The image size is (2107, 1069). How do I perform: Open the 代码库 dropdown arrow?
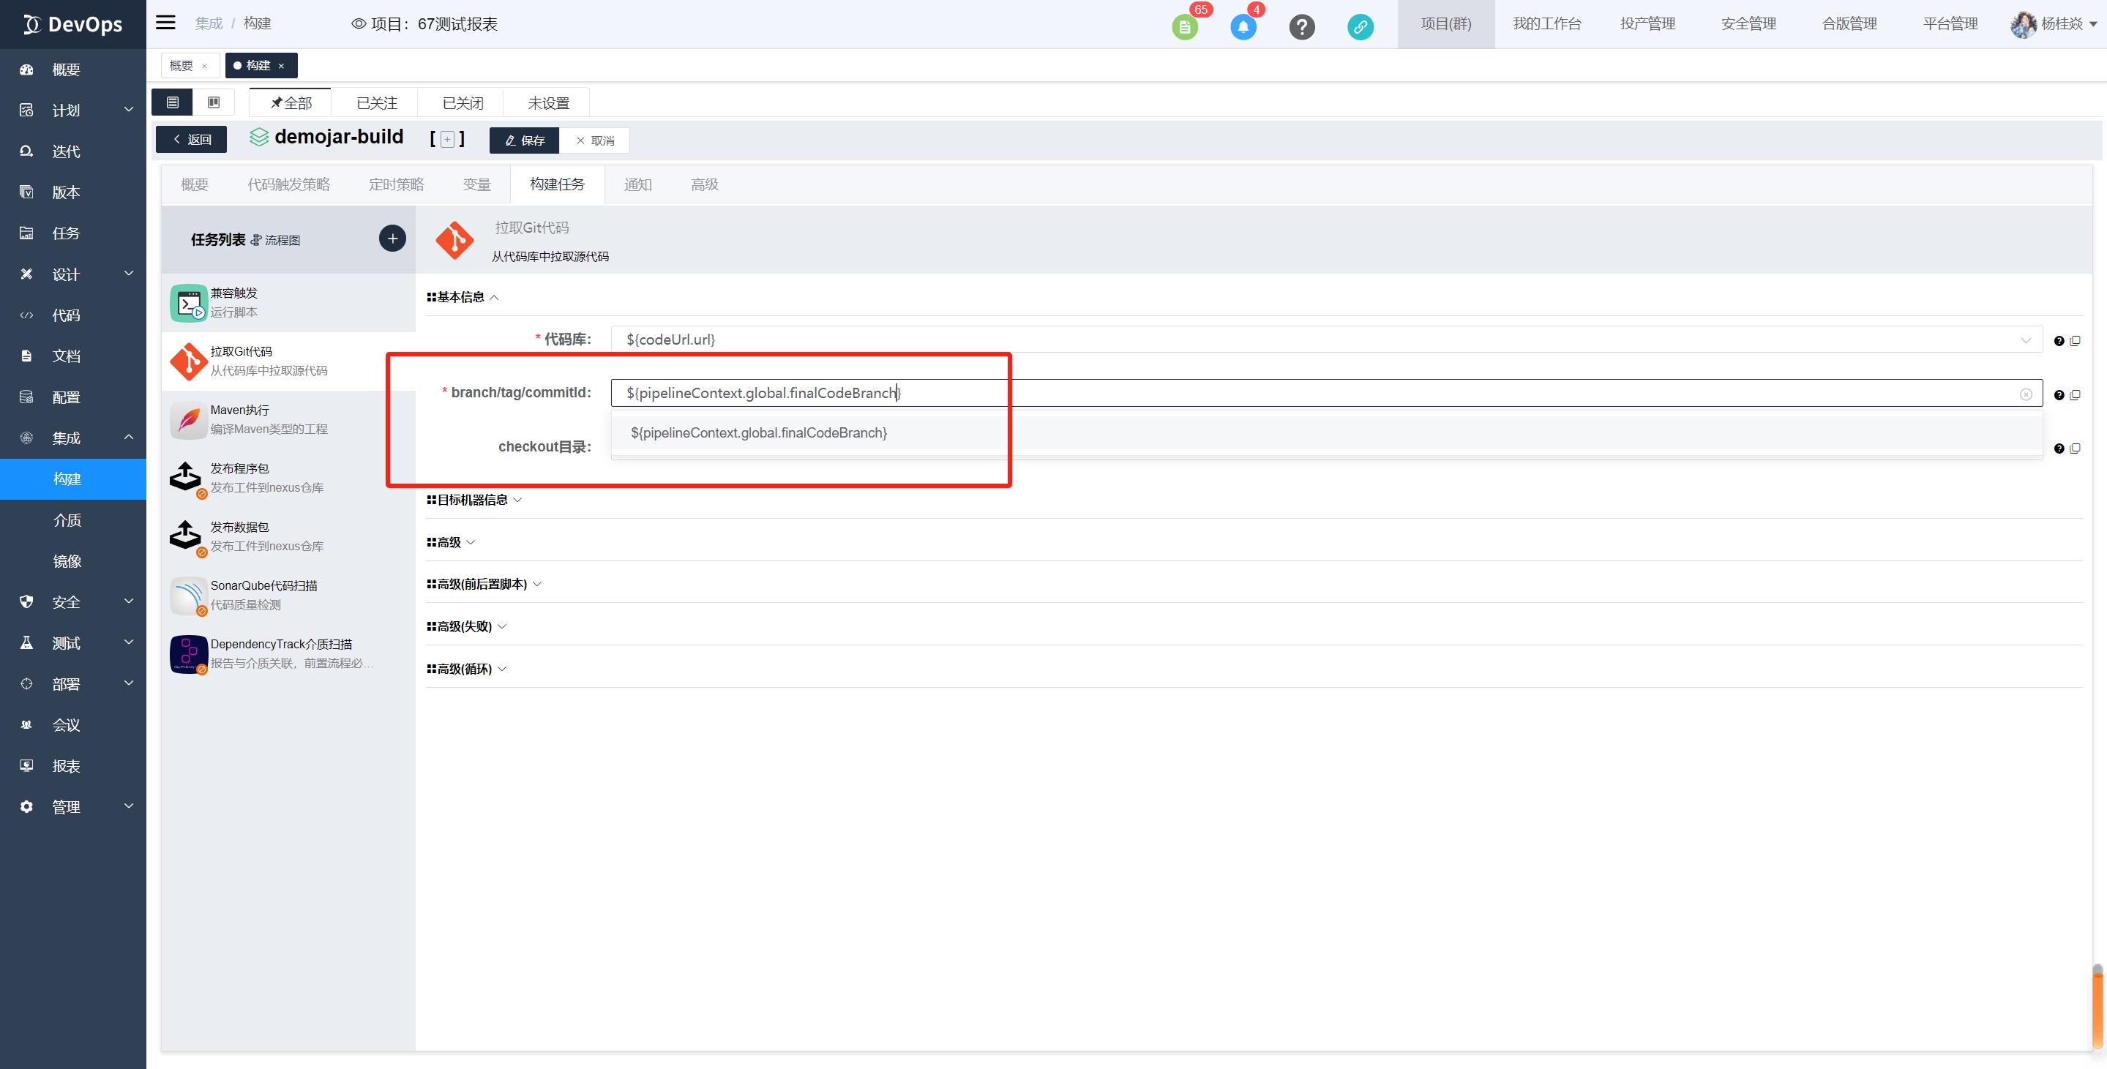[x=2025, y=340]
